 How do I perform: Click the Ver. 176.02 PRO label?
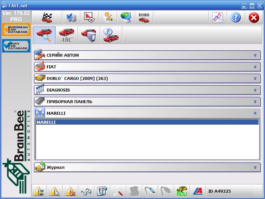point(16,16)
